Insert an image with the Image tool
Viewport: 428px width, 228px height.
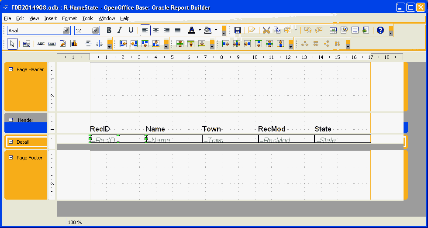coord(63,44)
